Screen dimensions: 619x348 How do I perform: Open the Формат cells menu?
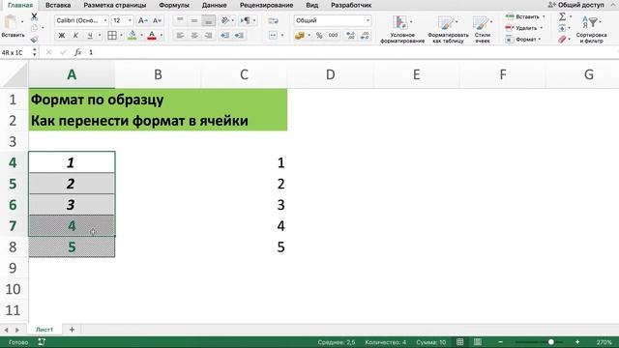coord(523,40)
